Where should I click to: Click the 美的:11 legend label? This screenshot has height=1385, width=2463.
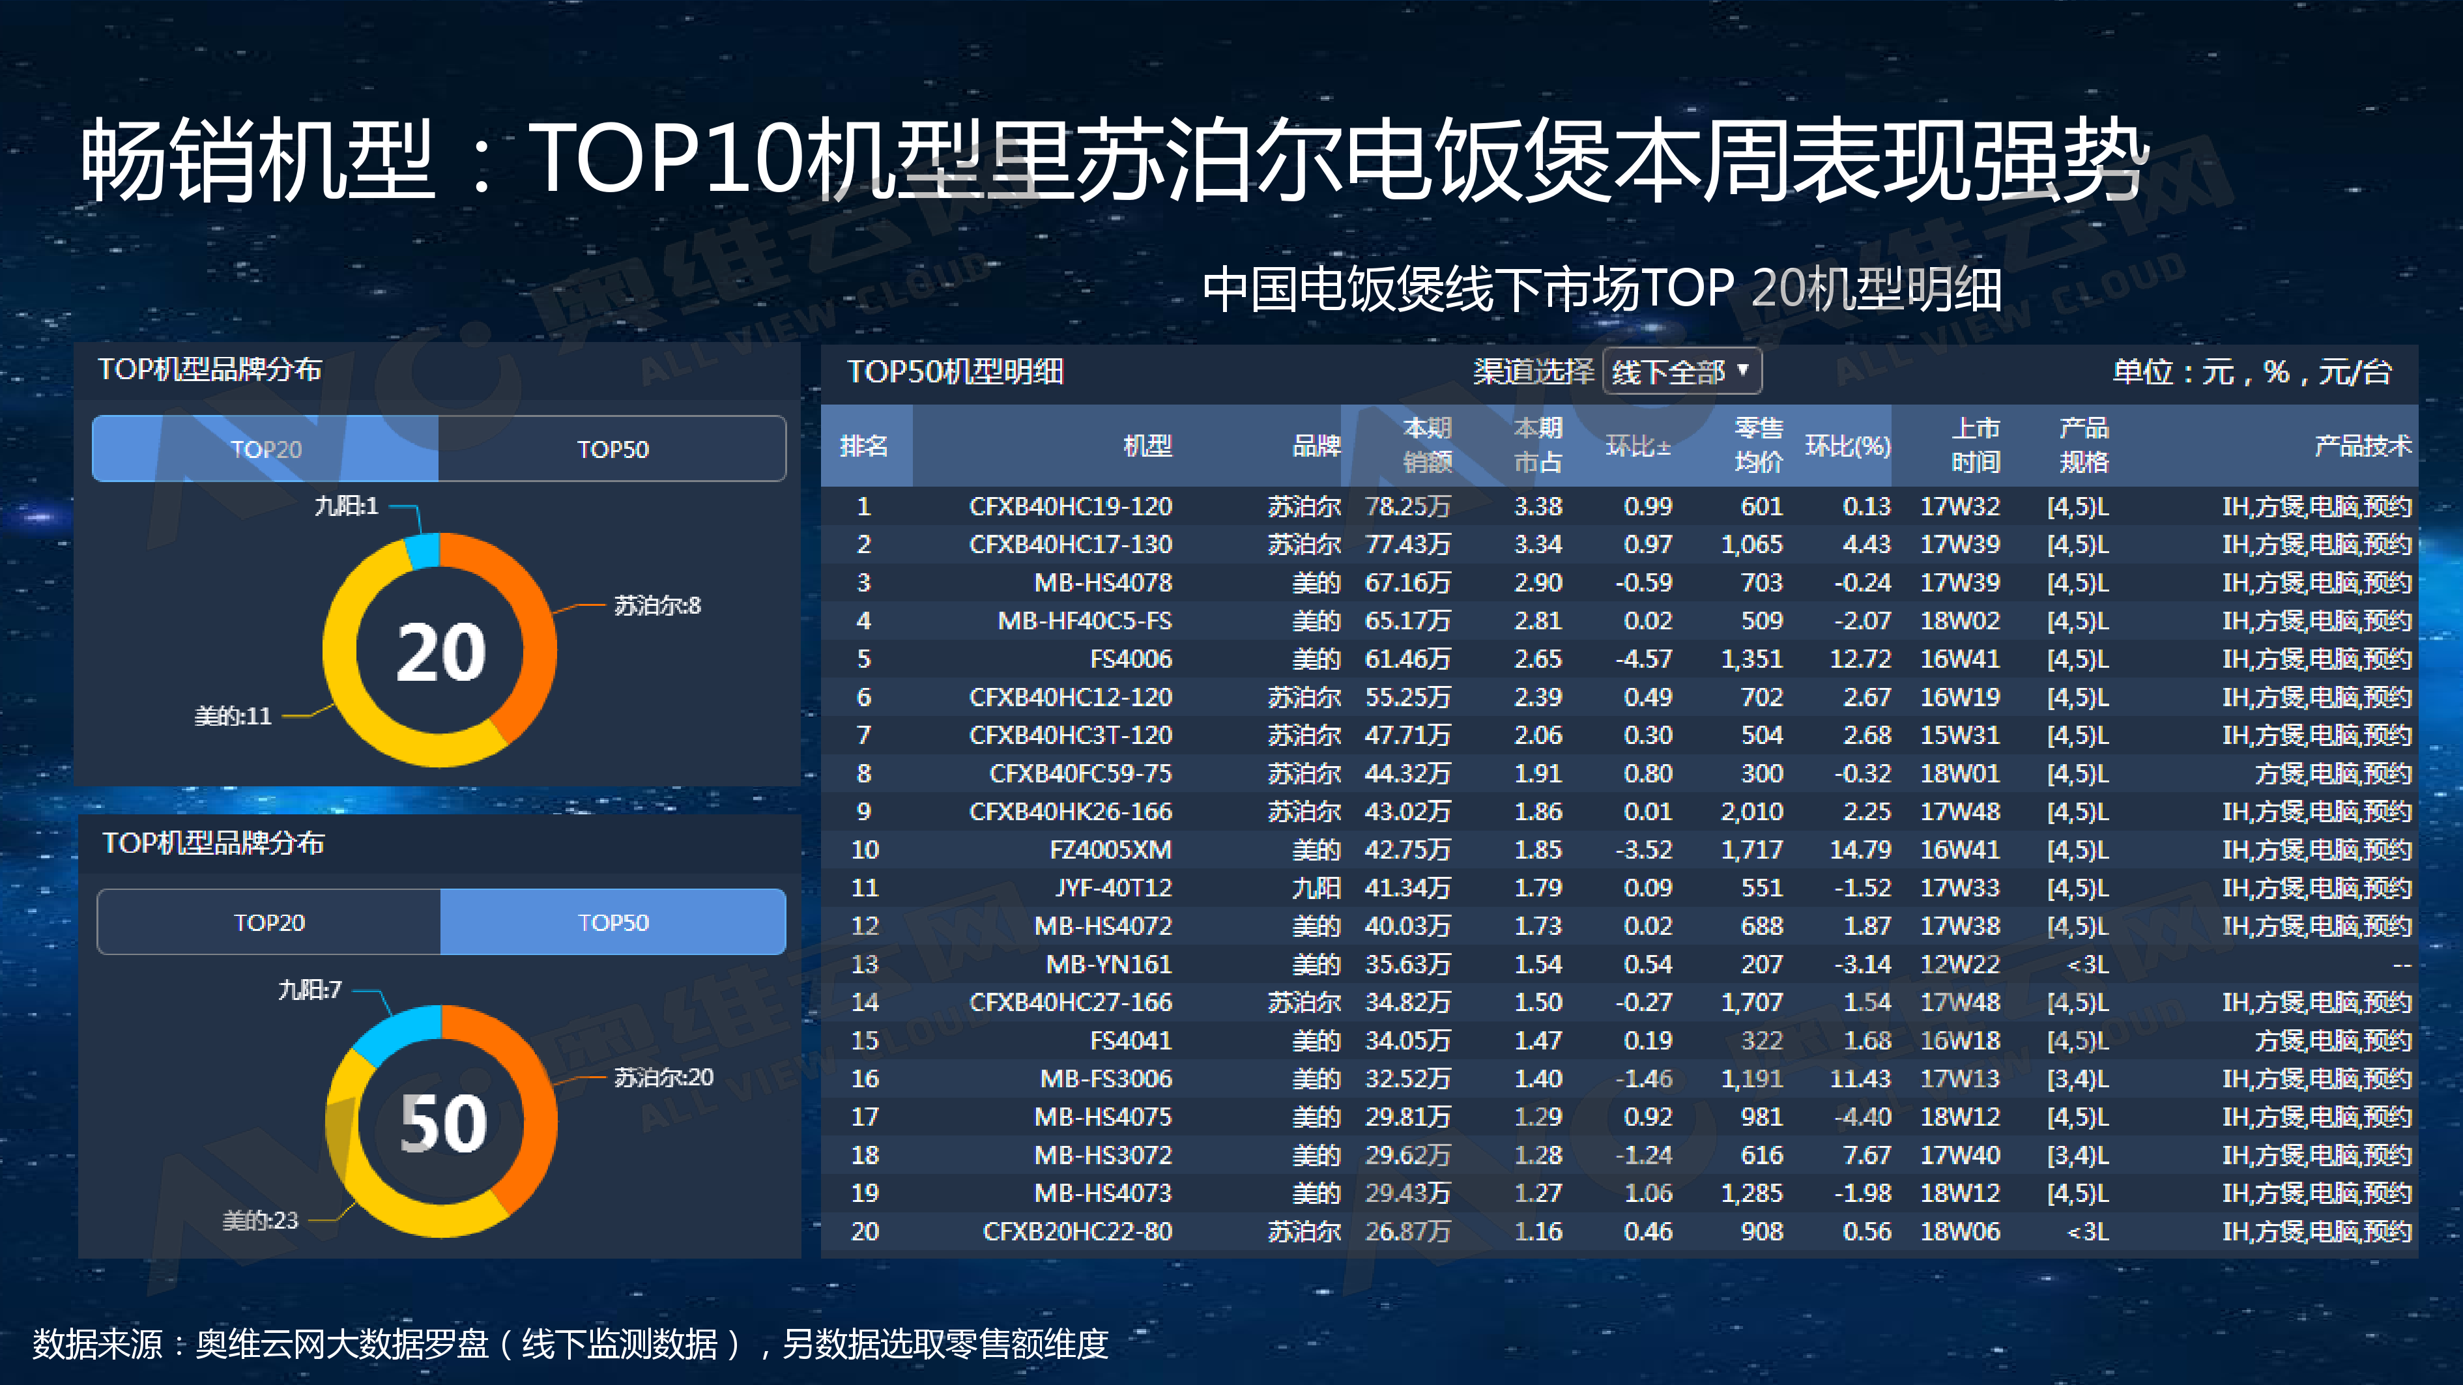click(233, 716)
